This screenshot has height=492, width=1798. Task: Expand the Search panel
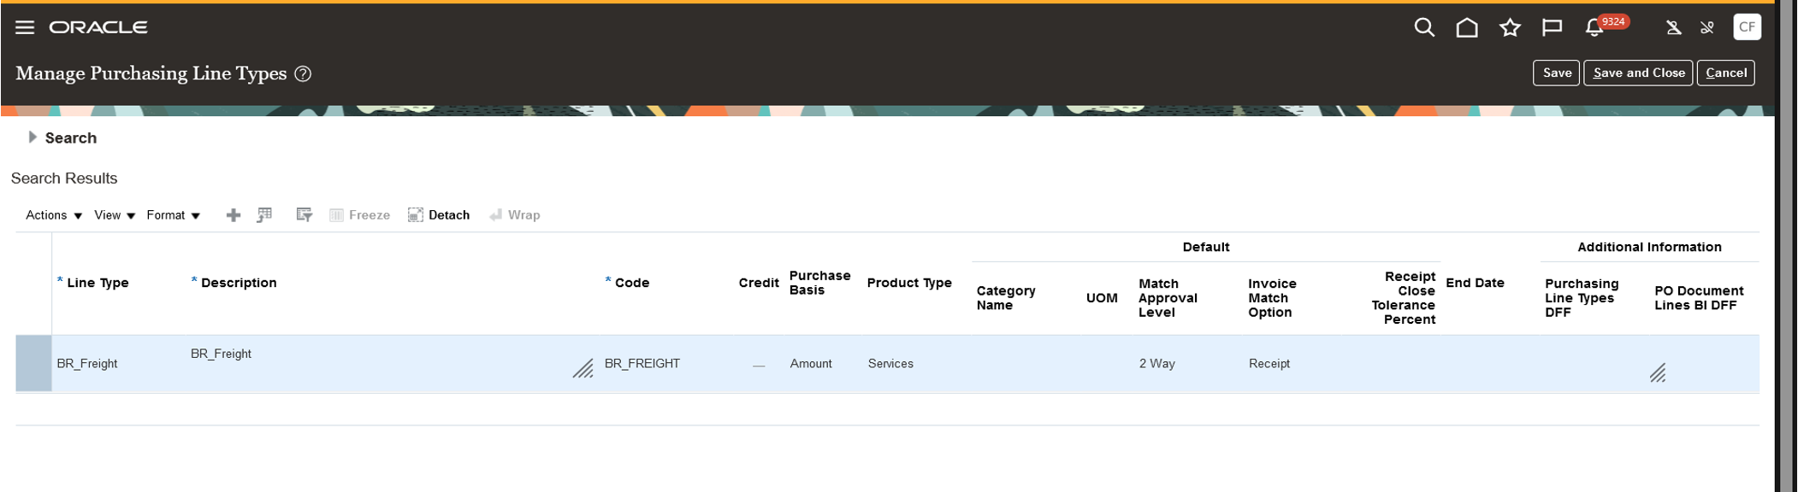(33, 138)
